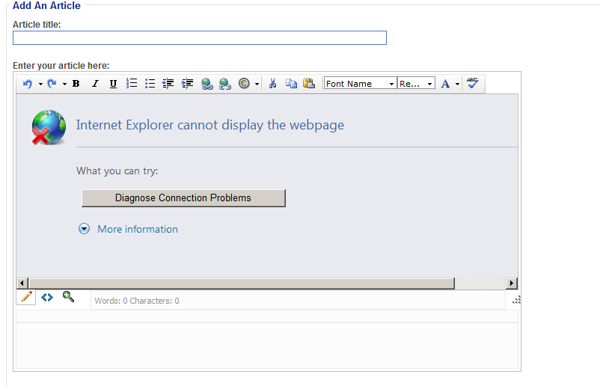Toggle bold formatting

tap(76, 84)
